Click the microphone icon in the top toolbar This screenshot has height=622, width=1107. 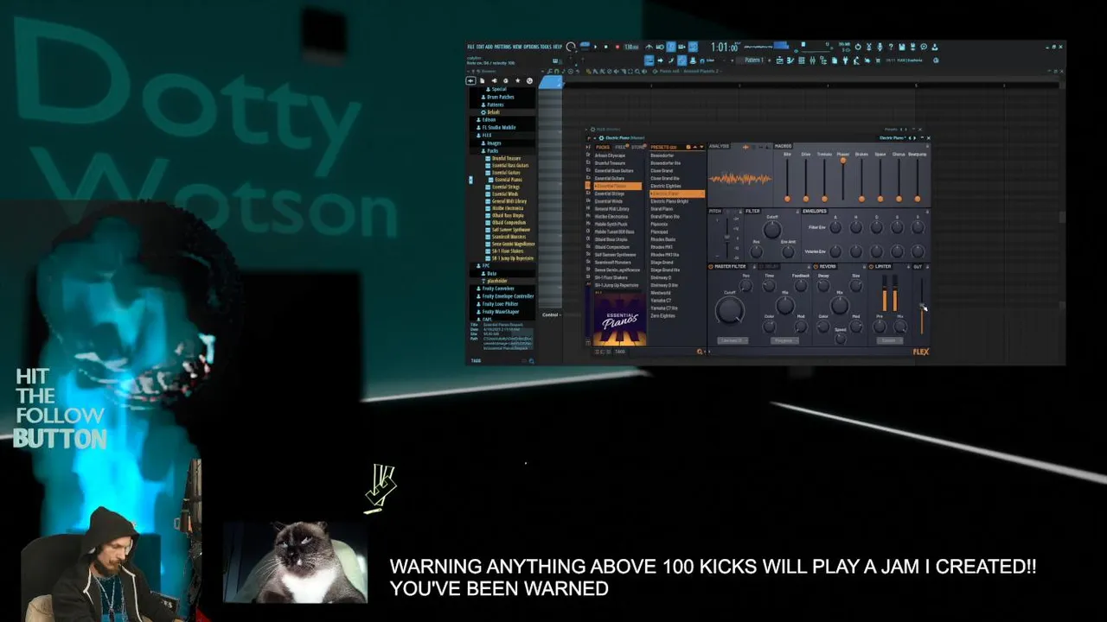(880, 47)
